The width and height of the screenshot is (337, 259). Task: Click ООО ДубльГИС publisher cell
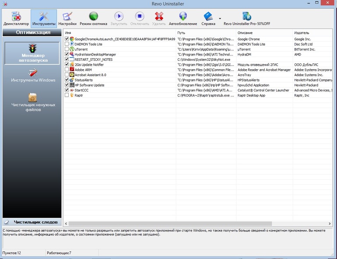[306, 65]
